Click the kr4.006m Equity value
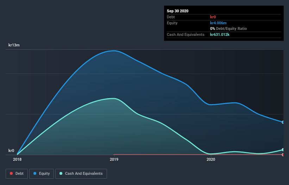 [x=218, y=23]
